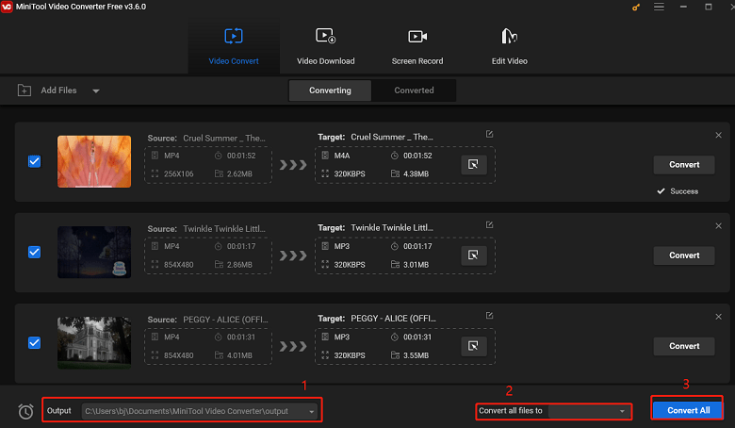
Task: Go to the Edit Video tab
Action: tap(509, 46)
